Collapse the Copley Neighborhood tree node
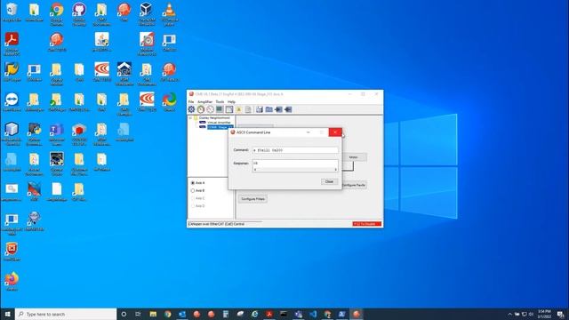The width and height of the screenshot is (569, 320). click(x=190, y=118)
